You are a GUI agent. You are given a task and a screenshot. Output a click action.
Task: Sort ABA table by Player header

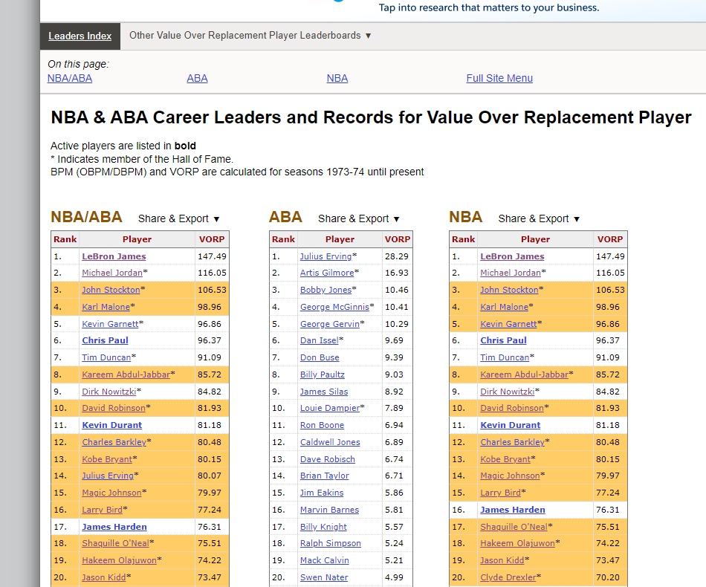tap(340, 239)
